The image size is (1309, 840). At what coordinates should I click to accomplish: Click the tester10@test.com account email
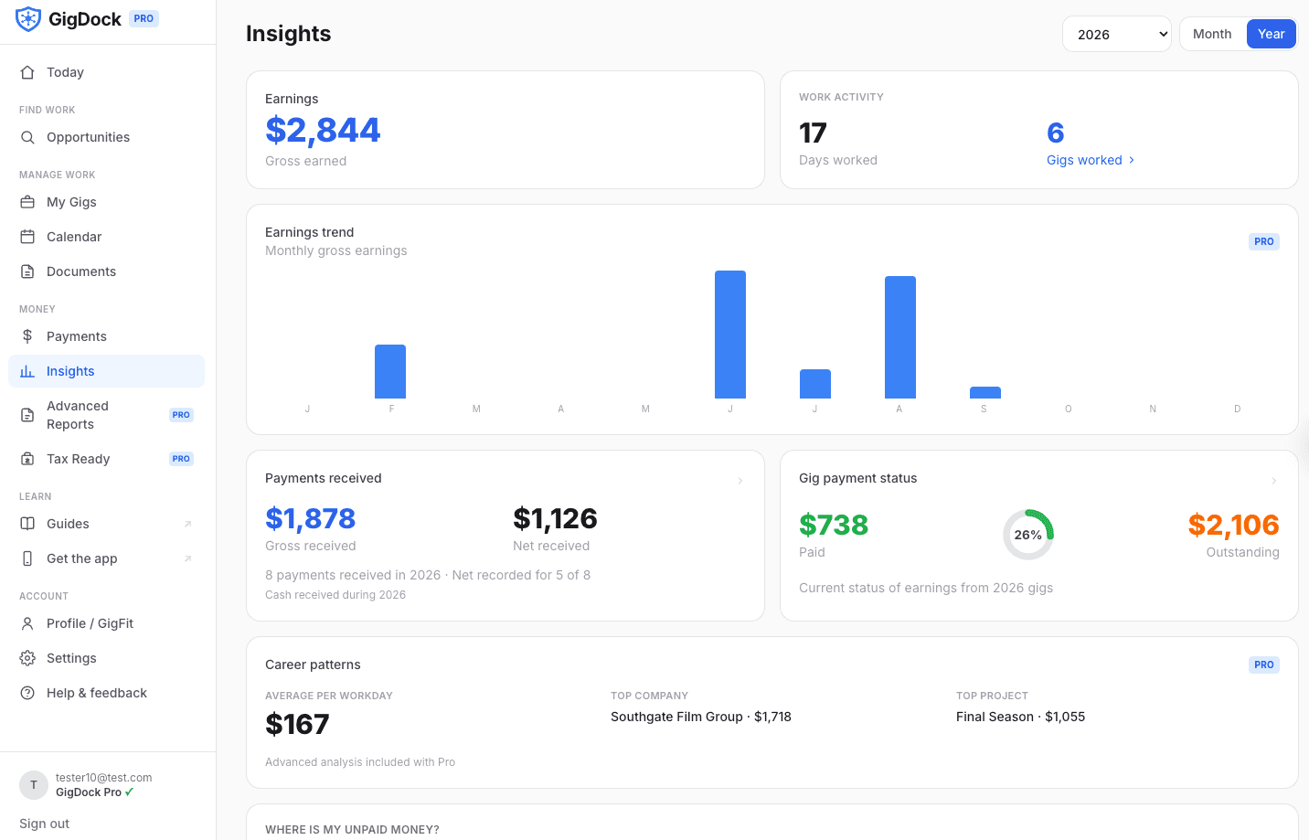(x=104, y=778)
